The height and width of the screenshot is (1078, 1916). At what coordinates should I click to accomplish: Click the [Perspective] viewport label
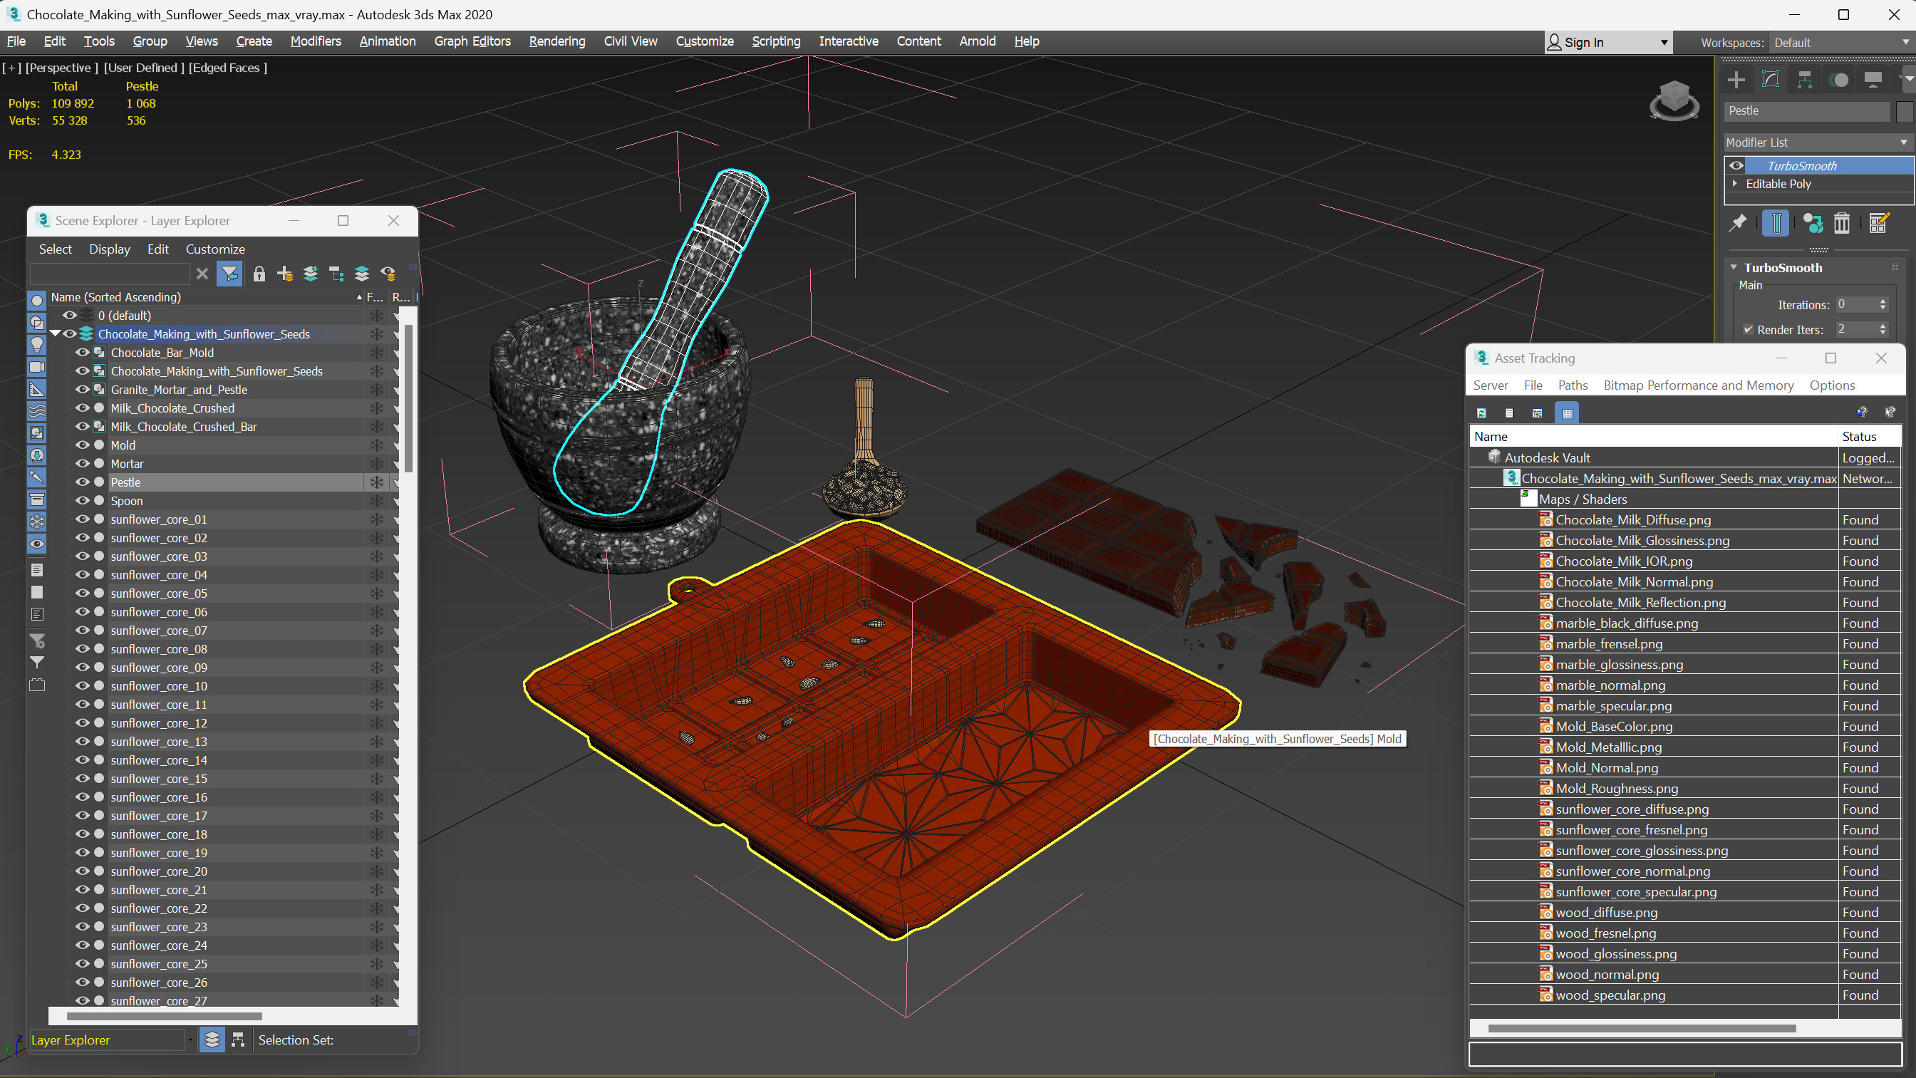tap(62, 68)
